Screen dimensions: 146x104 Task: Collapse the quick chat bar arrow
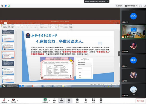coord(17,86)
